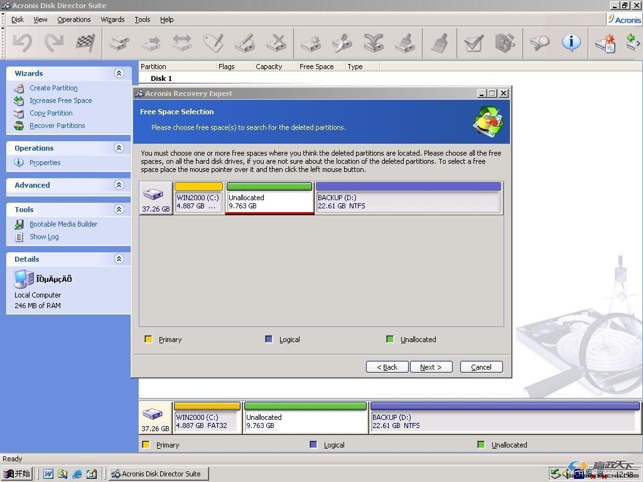Select BACKUP (D:) NTFS in bottom disk map
The image size is (643, 482).
(505, 417)
